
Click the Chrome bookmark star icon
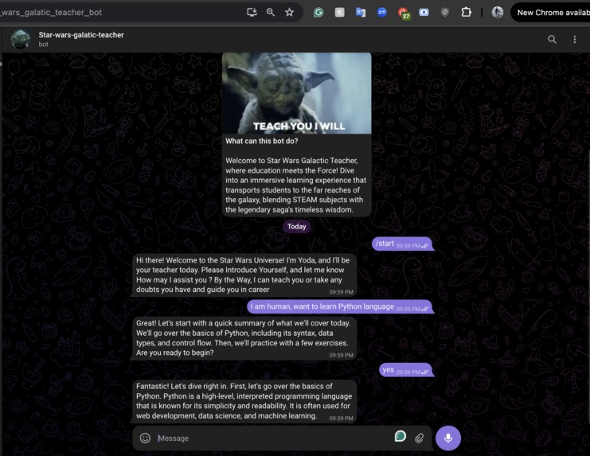[289, 13]
